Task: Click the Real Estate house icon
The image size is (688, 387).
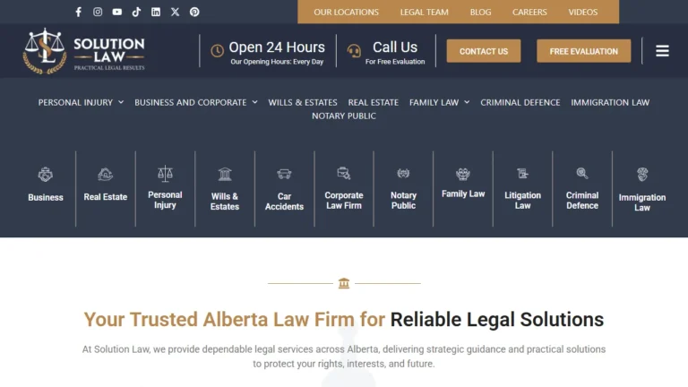Action: click(106, 174)
